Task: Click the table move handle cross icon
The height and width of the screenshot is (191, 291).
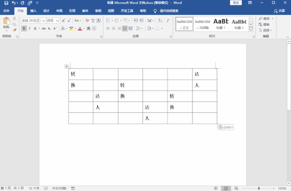Action: point(66,66)
